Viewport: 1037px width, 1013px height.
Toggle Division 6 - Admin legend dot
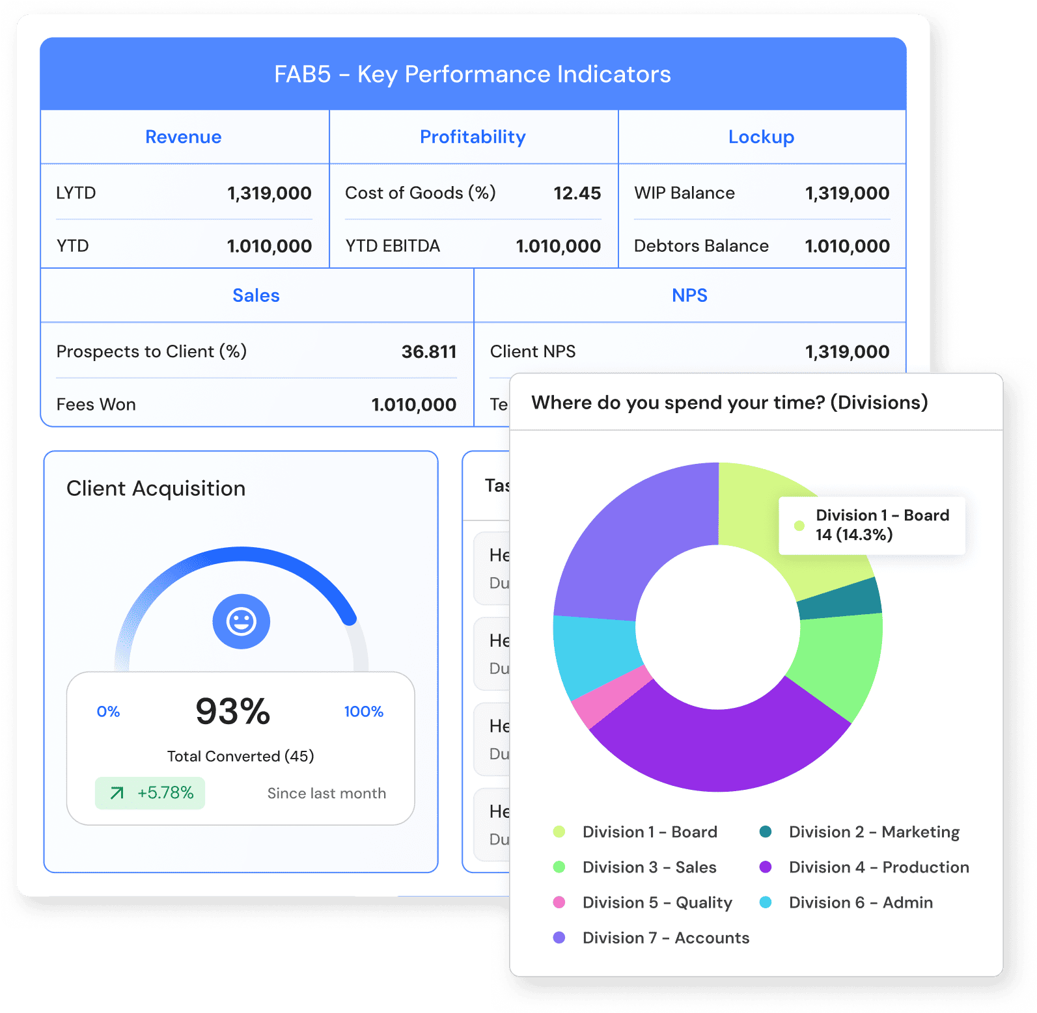766,902
